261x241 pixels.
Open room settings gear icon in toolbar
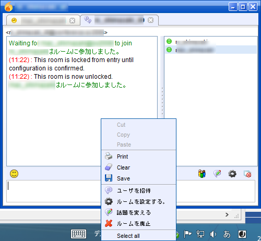[232, 174]
